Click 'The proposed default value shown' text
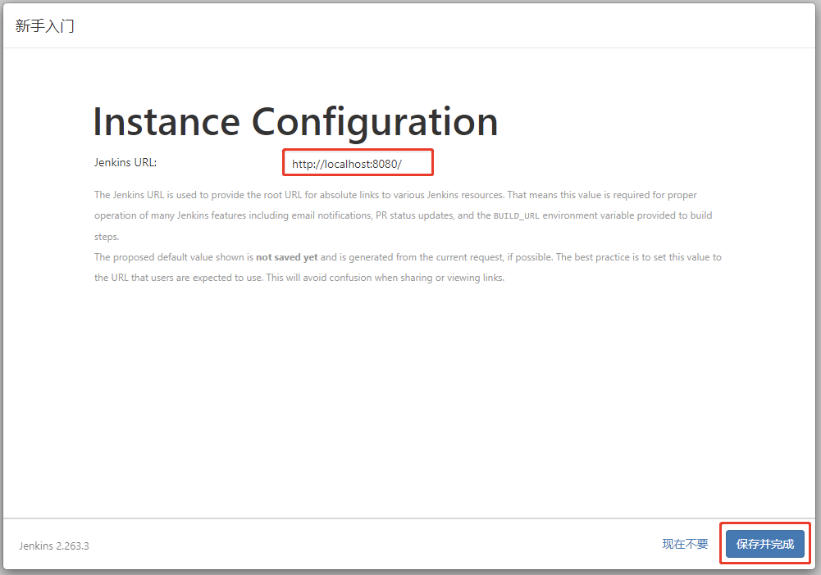 coord(168,257)
